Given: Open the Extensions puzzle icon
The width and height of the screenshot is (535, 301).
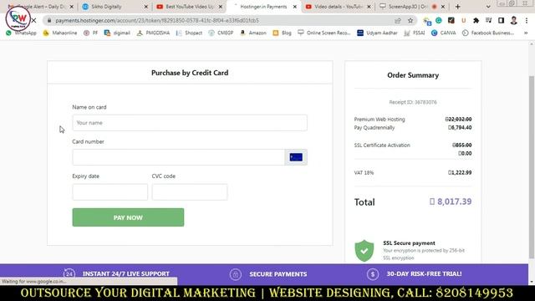Looking at the screenshot, I should (476, 20).
